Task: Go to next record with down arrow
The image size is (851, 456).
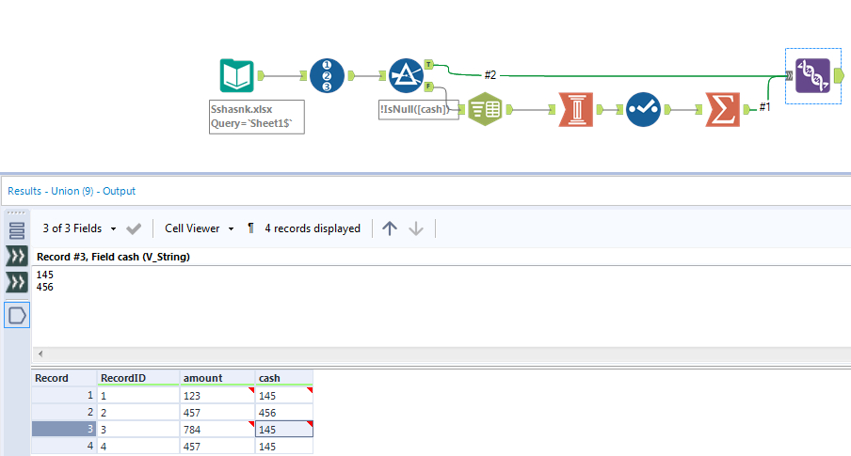Action: pos(416,228)
